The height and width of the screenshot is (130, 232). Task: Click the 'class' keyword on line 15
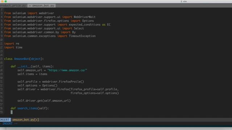(8, 59)
